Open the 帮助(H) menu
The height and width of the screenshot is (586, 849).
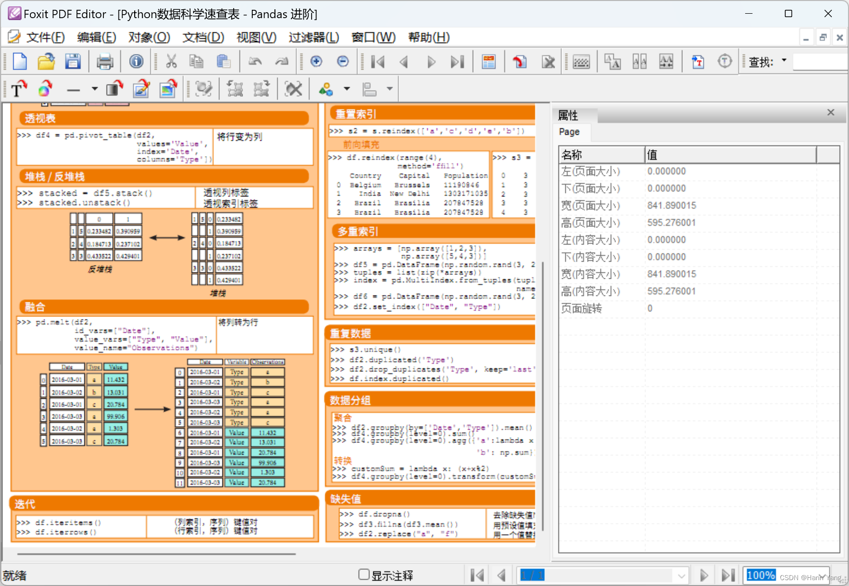click(x=429, y=37)
